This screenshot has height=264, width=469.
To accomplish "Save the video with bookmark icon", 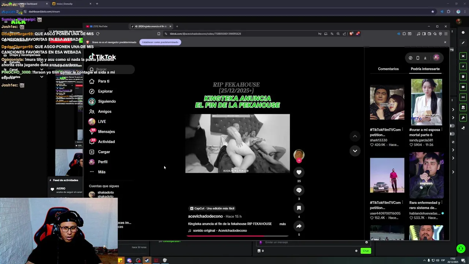I will click(299, 208).
